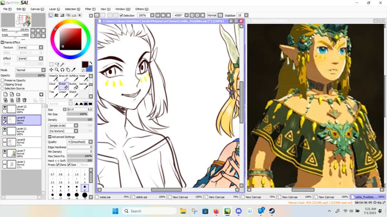
Task: Click the Undo button in toolbar
Action: tap(97, 15)
